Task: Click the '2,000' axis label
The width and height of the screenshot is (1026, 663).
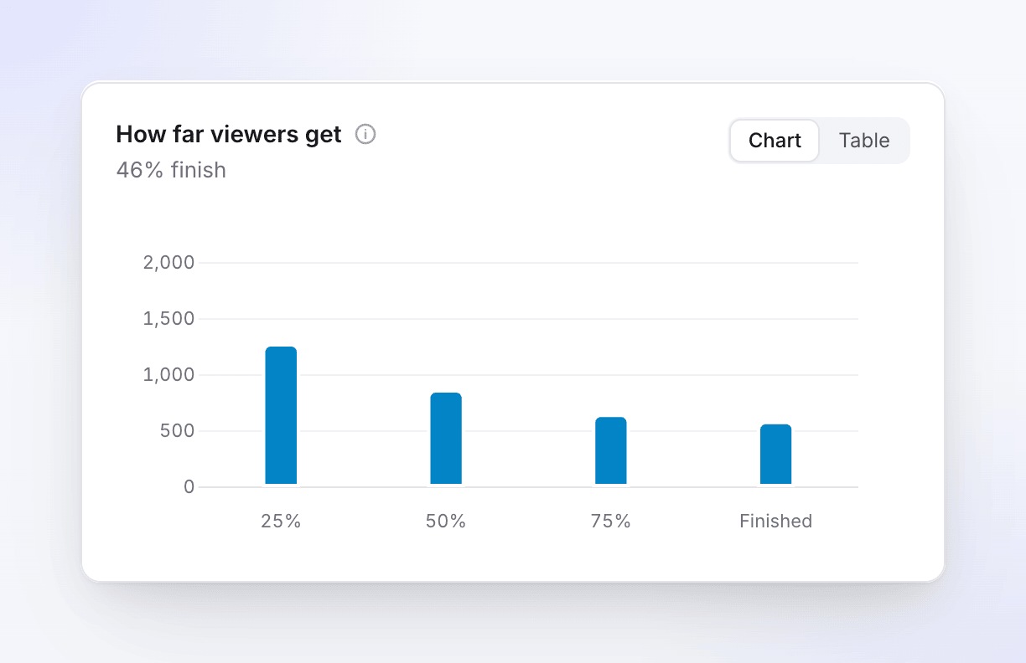Action: pos(169,263)
